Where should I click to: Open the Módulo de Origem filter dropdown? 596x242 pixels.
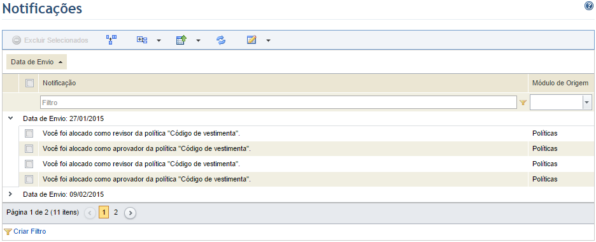pos(587,103)
